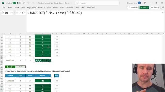This screenshot has width=165, height=92.
Task: Open the File tab
Action: pos(4,8)
